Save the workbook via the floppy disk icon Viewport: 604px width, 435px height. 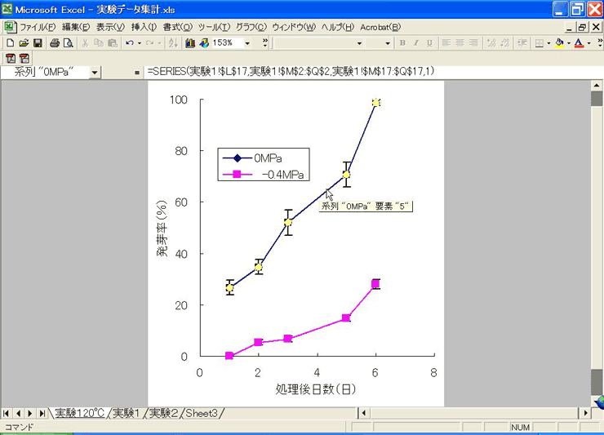point(37,42)
